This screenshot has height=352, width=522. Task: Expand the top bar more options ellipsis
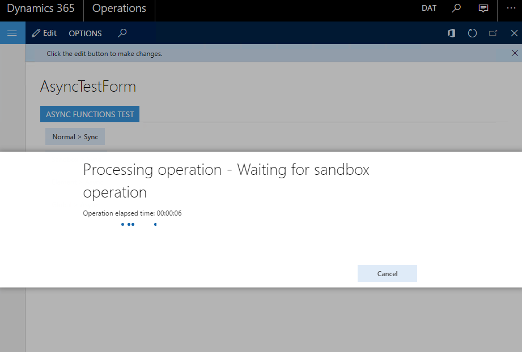coord(510,8)
